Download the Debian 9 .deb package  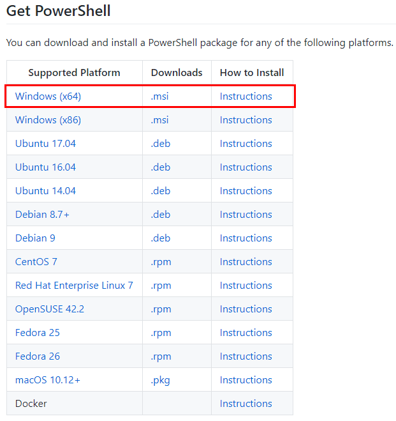[161, 238]
